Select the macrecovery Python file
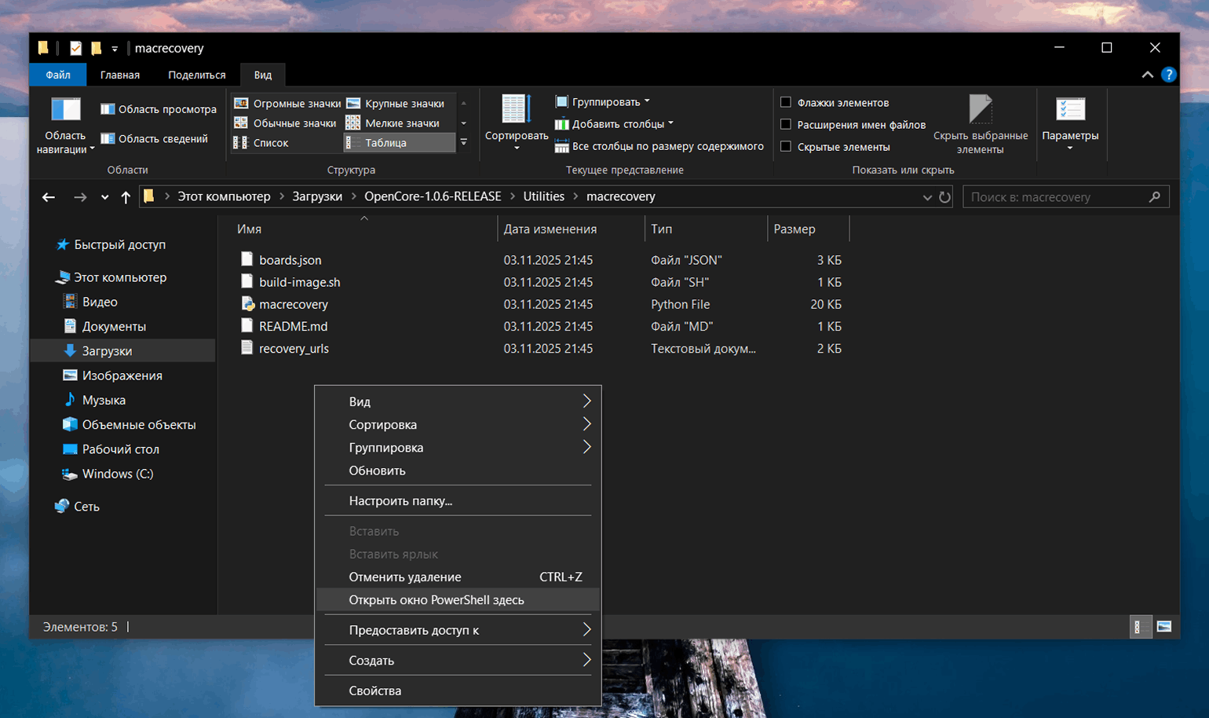 click(294, 304)
